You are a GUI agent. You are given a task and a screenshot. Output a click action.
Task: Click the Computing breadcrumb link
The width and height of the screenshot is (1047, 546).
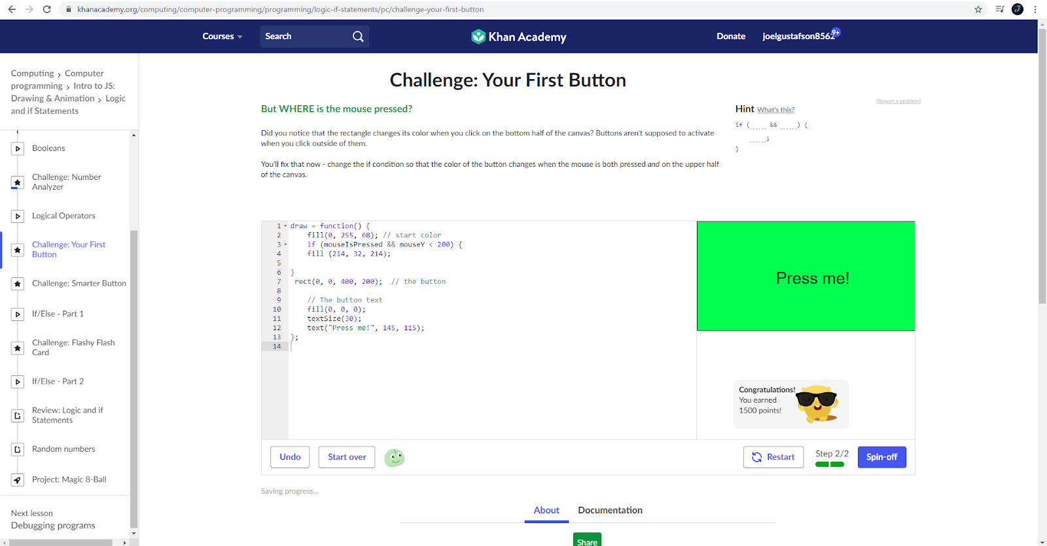click(x=33, y=73)
